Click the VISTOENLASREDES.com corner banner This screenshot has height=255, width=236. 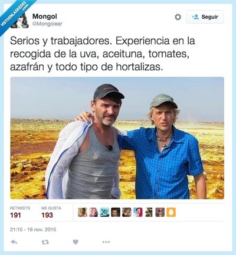point(15,14)
